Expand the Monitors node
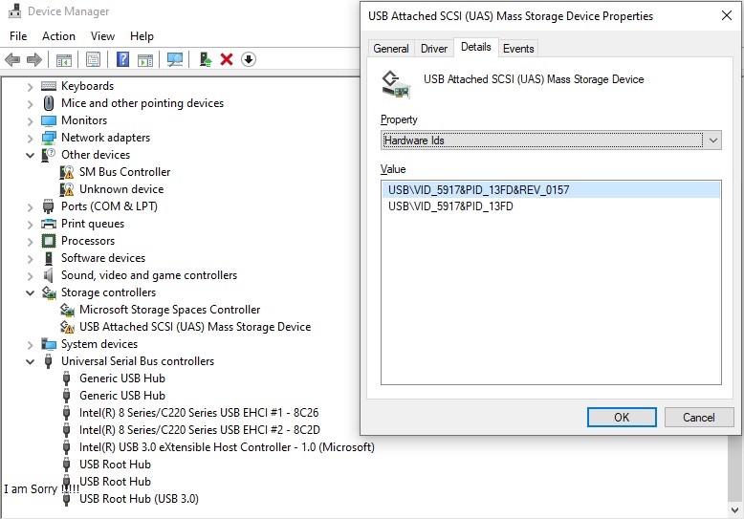Viewport: 744px width, 519px height. (x=30, y=121)
